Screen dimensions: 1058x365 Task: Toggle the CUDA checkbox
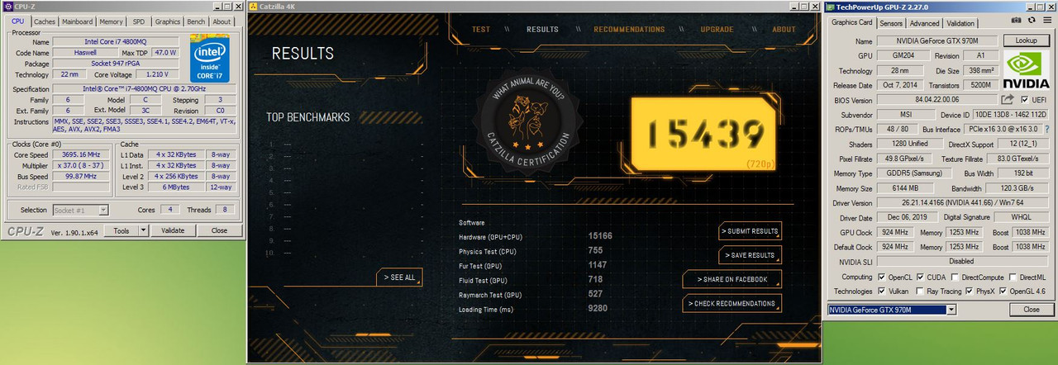pyautogui.click(x=921, y=277)
